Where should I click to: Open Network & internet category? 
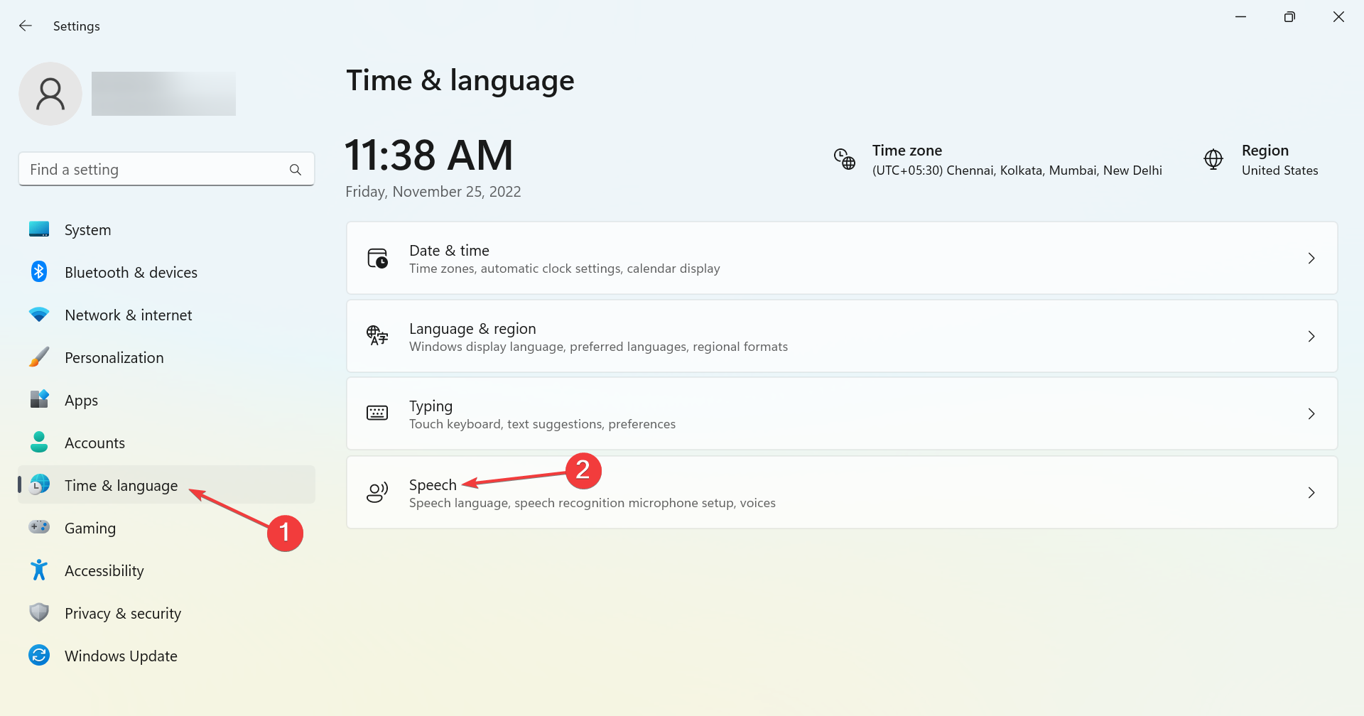[x=166, y=315]
